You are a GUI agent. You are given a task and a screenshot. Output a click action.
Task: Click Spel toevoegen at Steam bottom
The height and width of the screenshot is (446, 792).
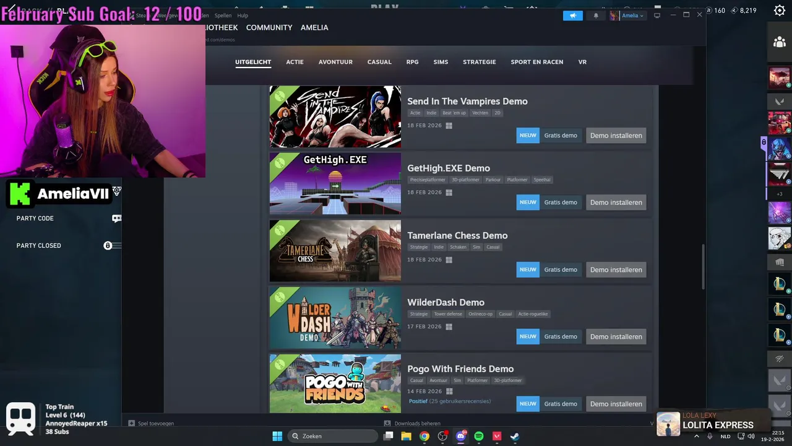[151, 424]
